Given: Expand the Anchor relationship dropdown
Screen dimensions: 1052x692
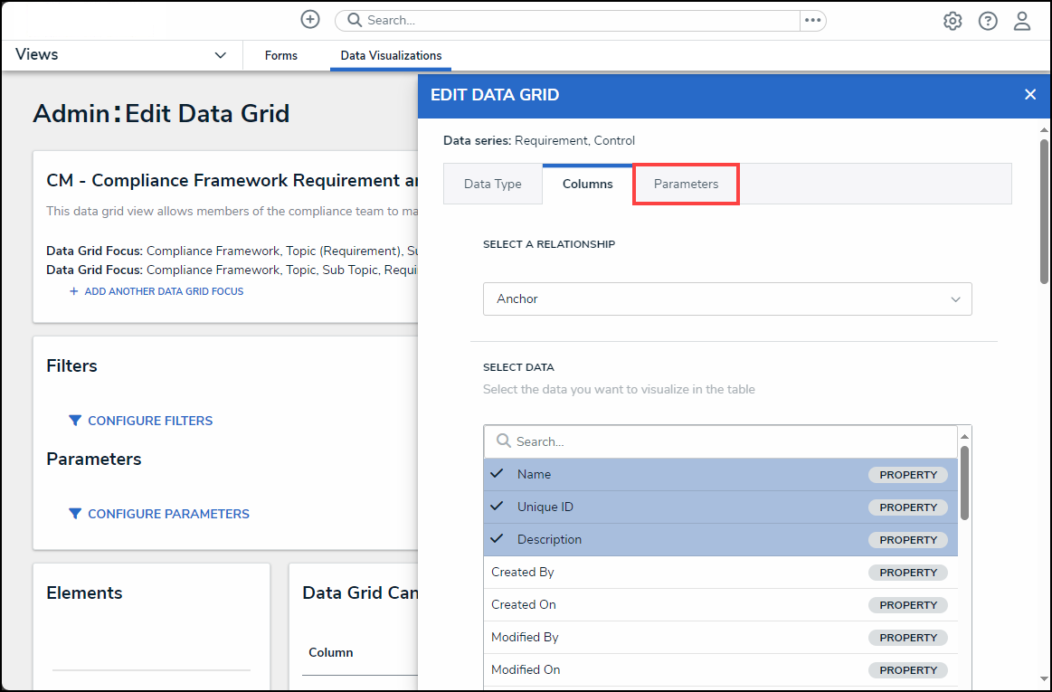Looking at the screenshot, I should click(x=726, y=299).
